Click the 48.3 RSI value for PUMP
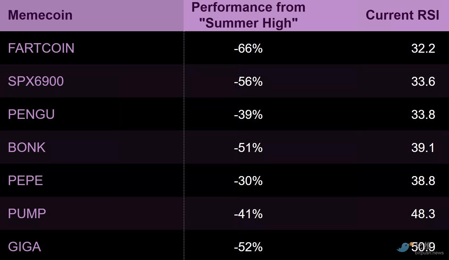 tap(423, 214)
